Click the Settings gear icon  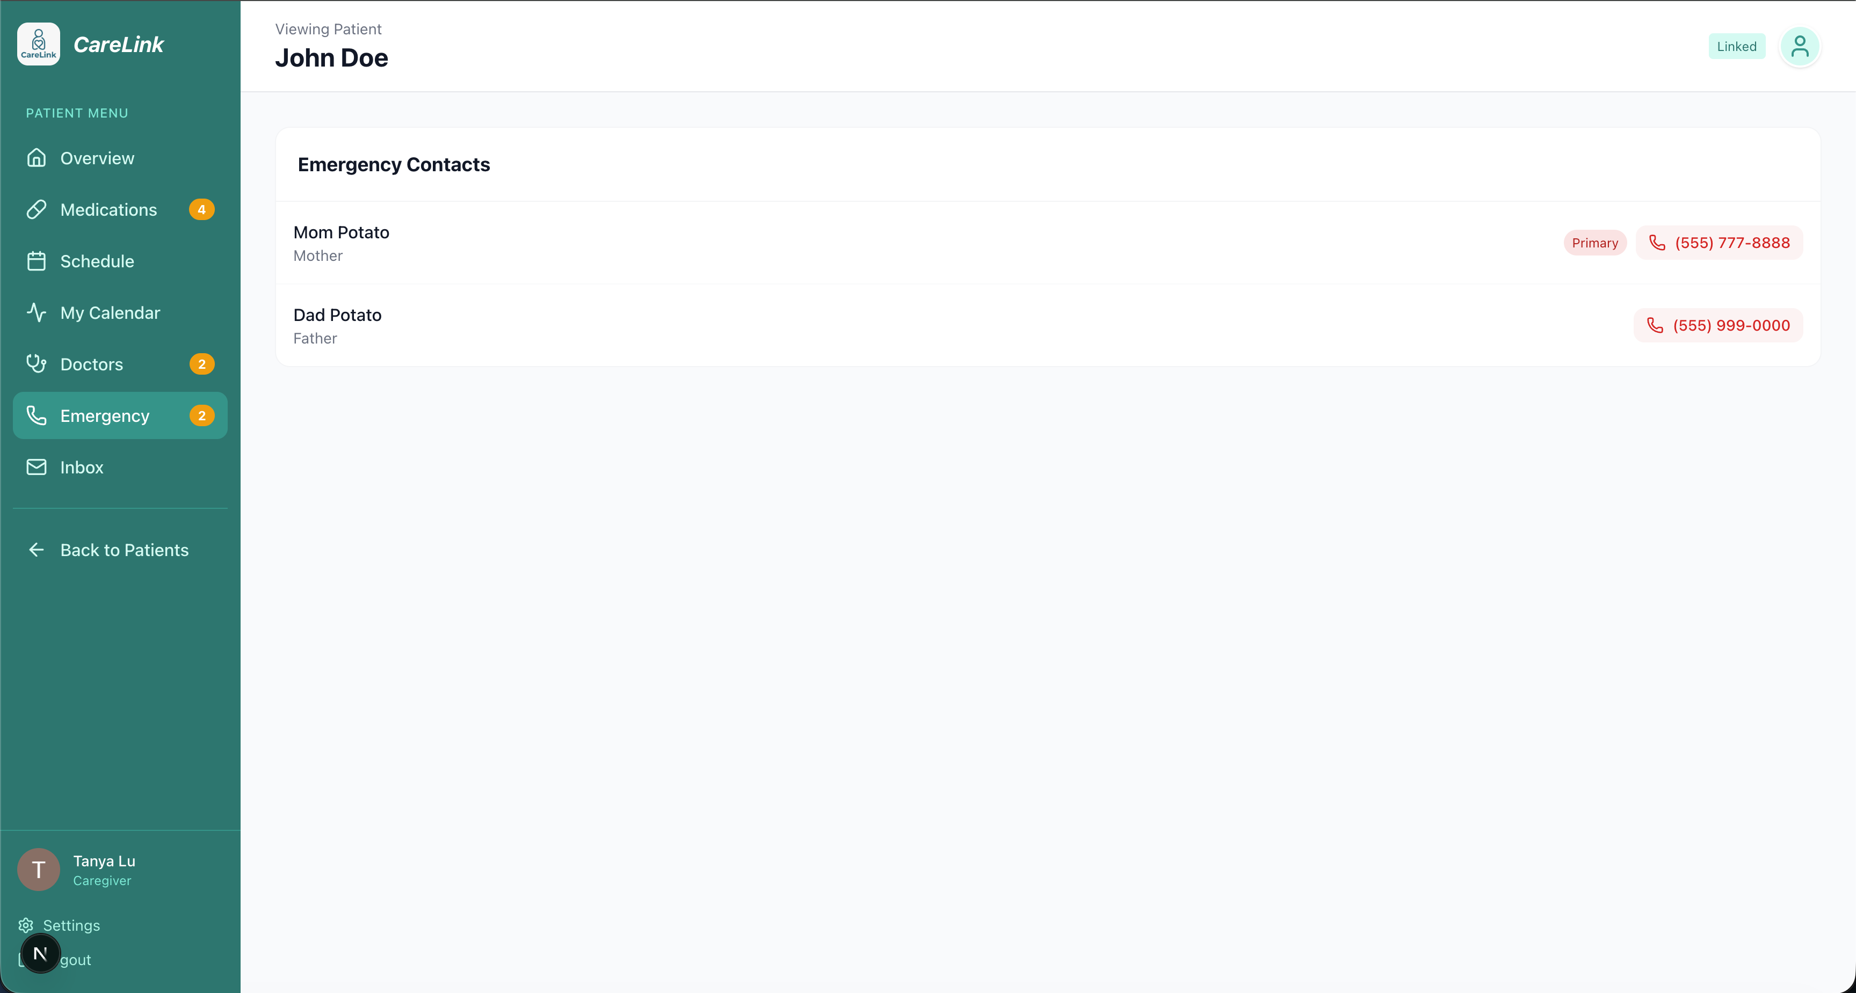tap(26, 925)
